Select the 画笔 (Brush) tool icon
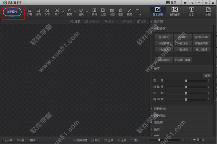Screen dimensions: 217x144 [129, 12]
